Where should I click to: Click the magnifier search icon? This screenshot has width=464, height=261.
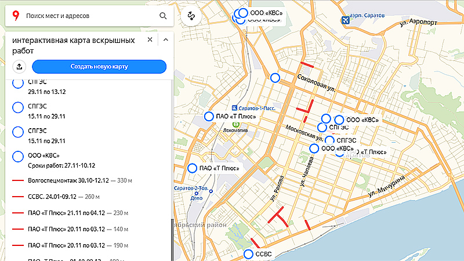(164, 16)
